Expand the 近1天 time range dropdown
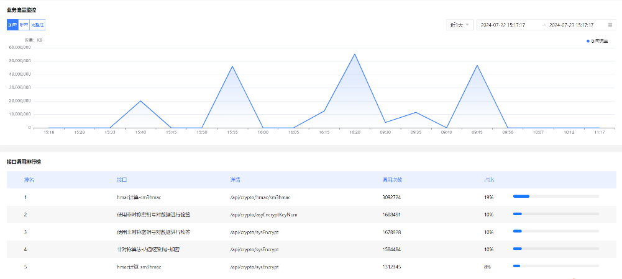Viewport: 622px width, 279px height. [459, 25]
